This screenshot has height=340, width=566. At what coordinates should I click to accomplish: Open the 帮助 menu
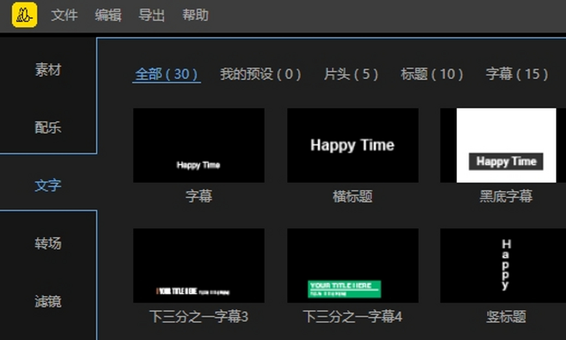pyautogui.click(x=195, y=15)
